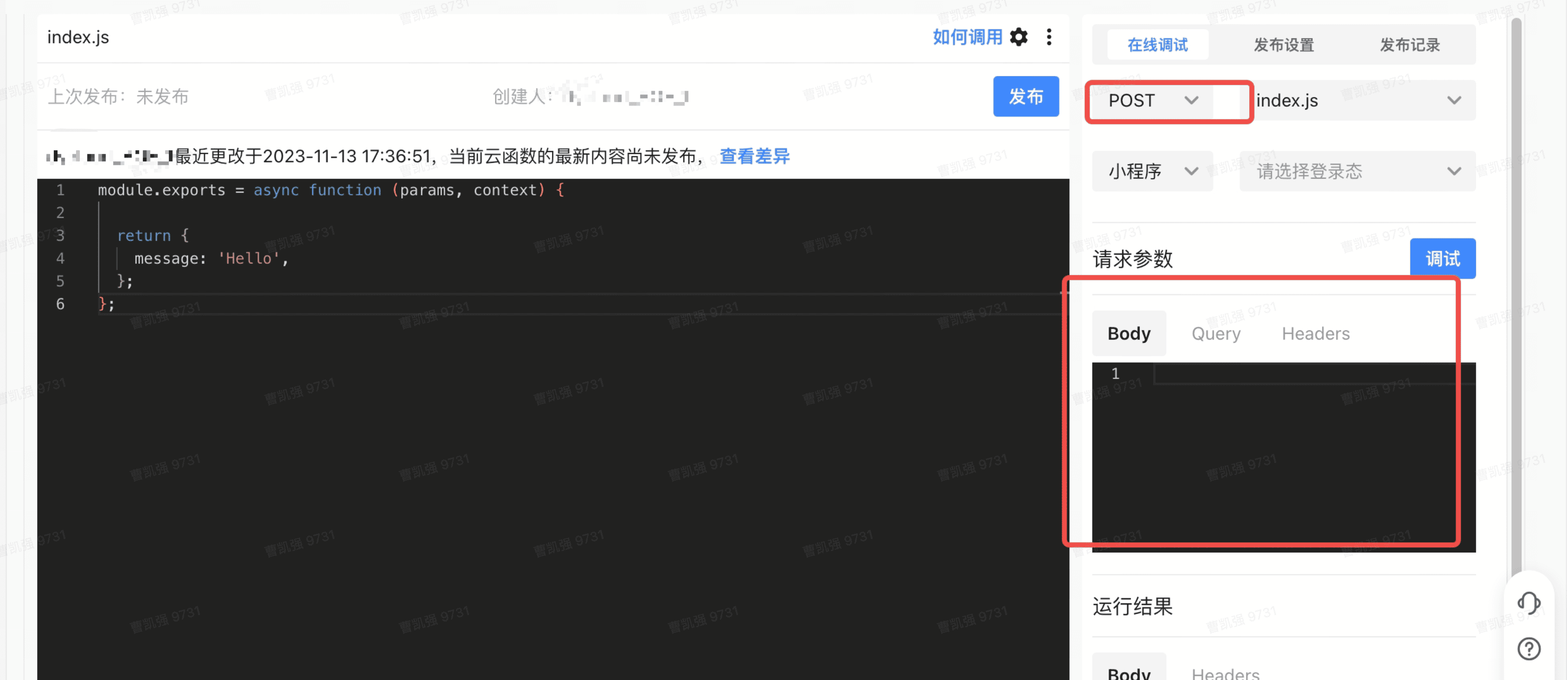The image size is (1567, 680).
Task: Open the 请选择登录态 login state dropdown
Action: pyautogui.click(x=1357, y=171)
